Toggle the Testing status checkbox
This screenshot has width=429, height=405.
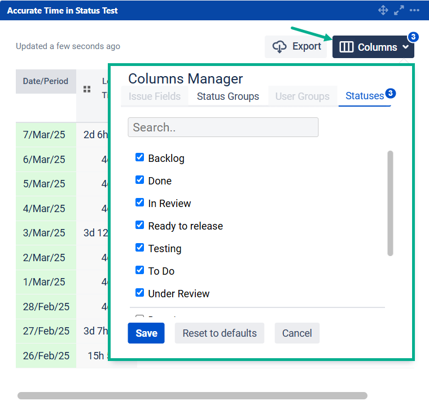click(140, 248)
